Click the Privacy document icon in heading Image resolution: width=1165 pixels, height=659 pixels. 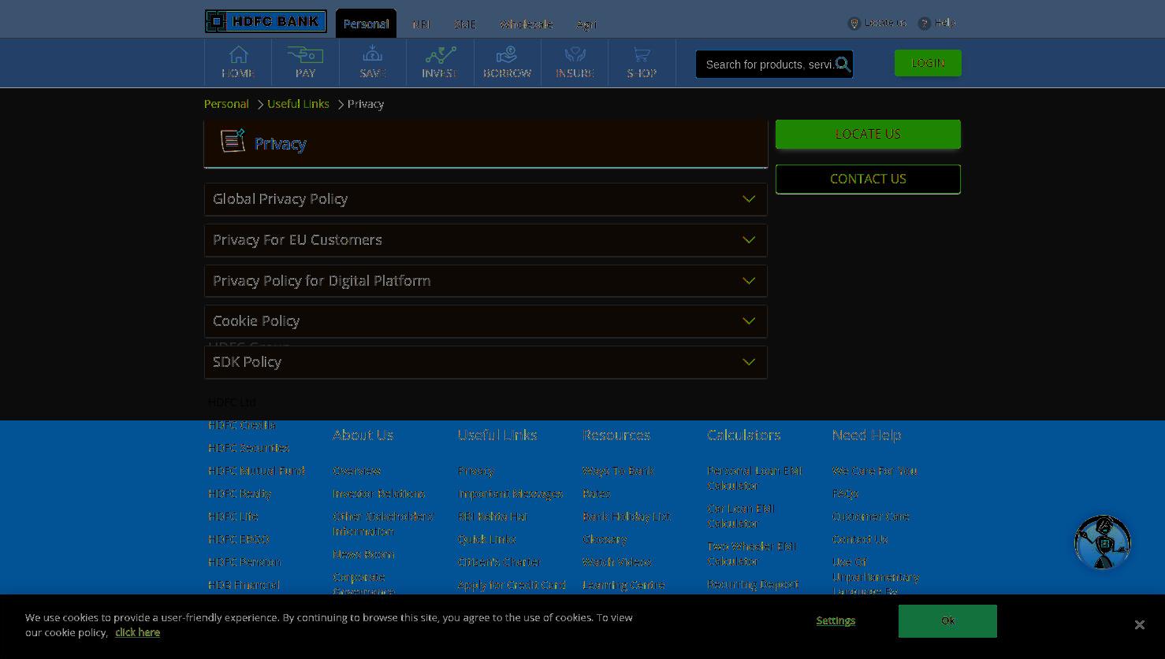click(233, 140)
